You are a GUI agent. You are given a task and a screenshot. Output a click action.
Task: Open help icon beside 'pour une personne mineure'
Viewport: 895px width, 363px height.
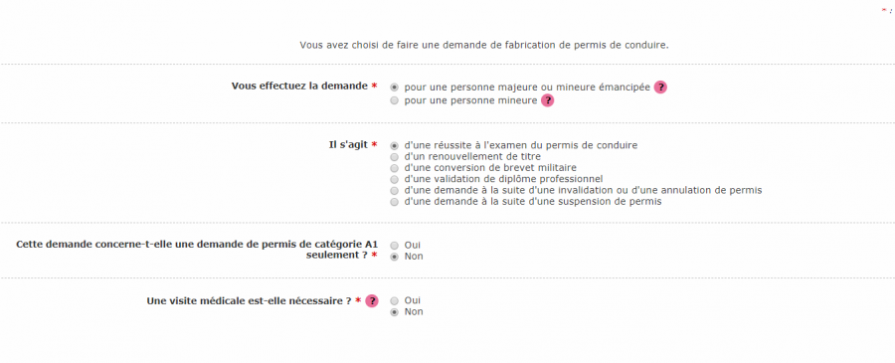click(547, 101)
